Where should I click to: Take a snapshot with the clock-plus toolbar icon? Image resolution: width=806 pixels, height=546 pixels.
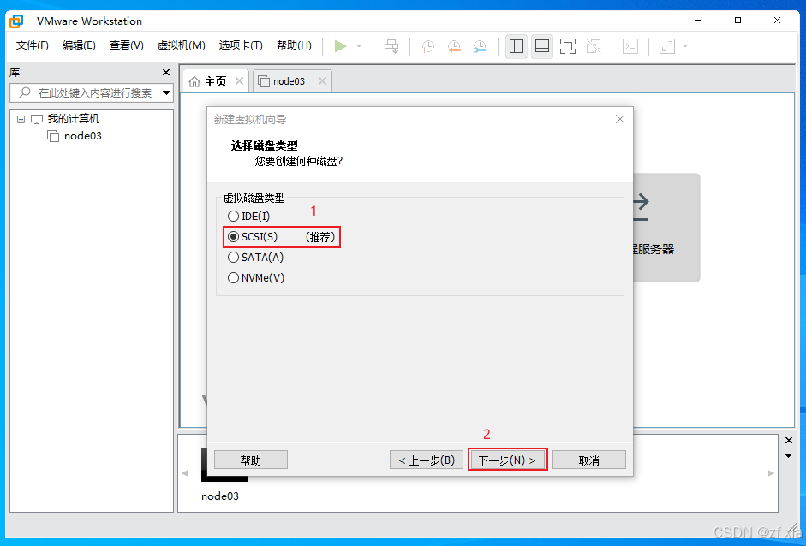[x=427, y=46]
